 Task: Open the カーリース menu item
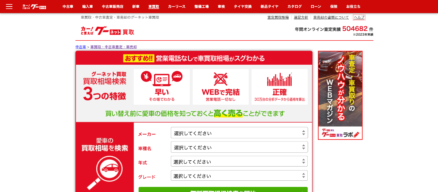click(177, 7)
